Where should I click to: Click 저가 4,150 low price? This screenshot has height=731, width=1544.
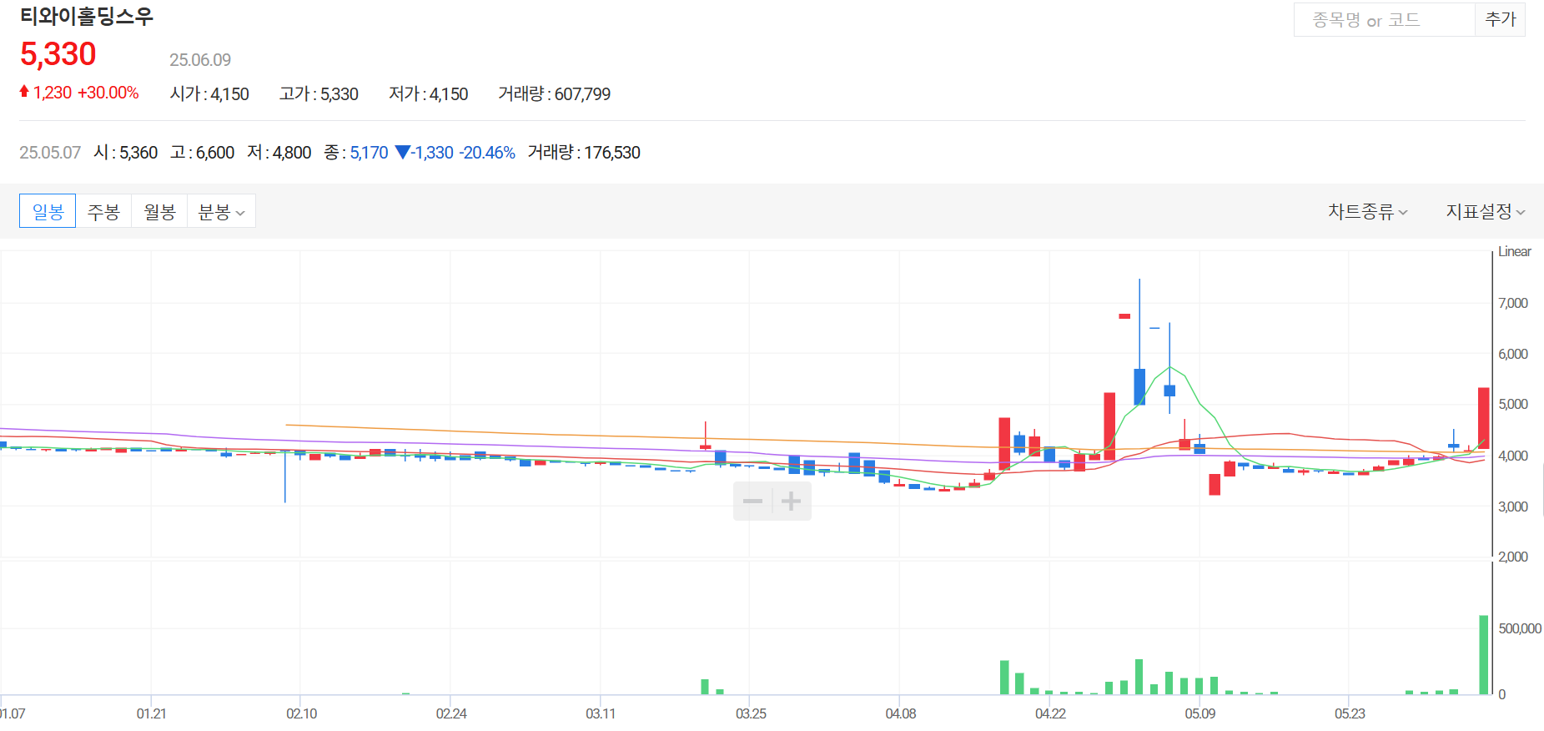tap(429, 94)
